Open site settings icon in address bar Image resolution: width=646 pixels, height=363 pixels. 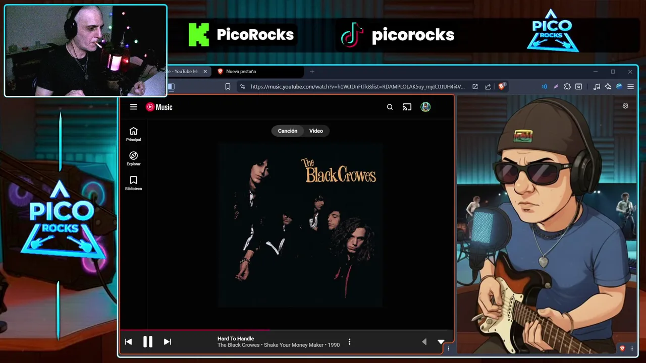click(x=243, y=87)
